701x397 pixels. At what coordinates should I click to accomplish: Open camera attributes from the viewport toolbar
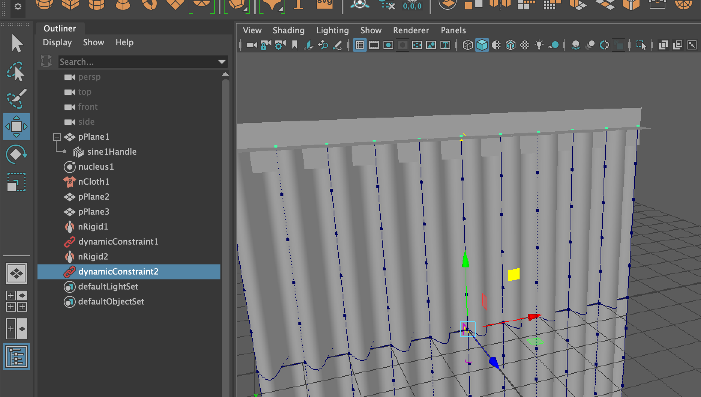click(280, 45)
